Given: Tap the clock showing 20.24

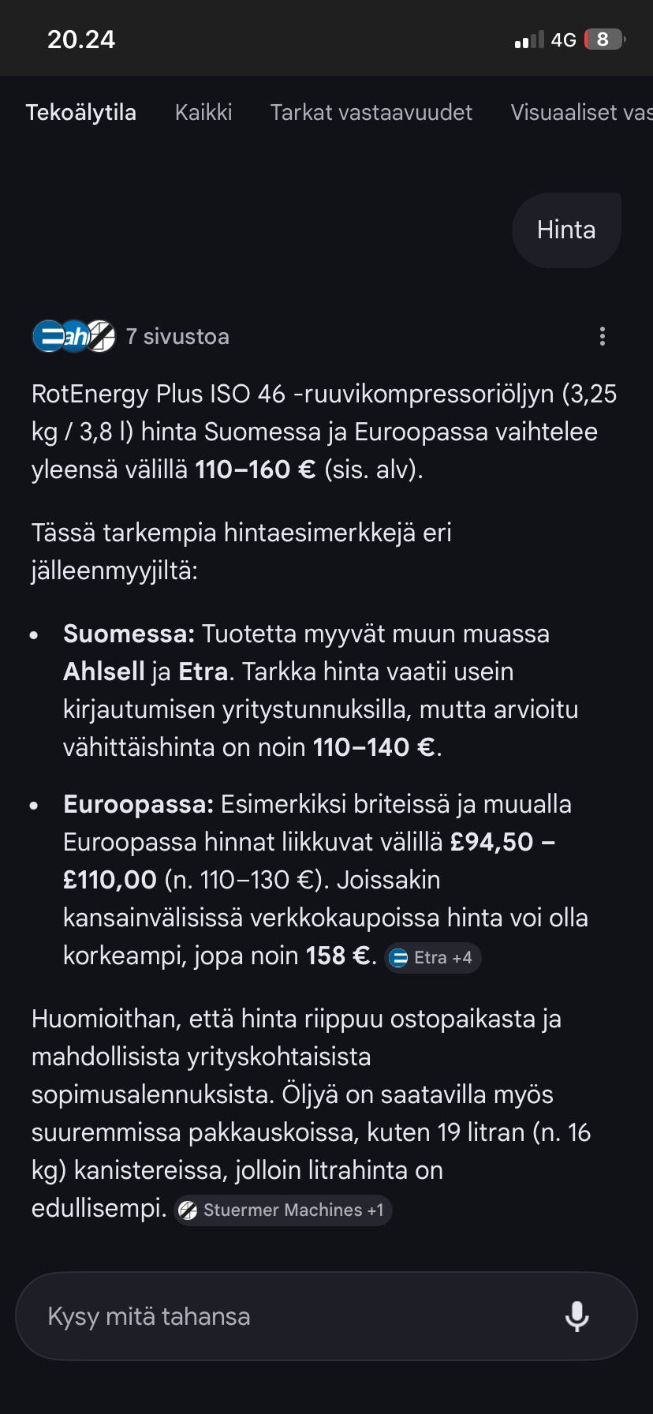Looking at the screenshot, I should [x=80, y=39].
